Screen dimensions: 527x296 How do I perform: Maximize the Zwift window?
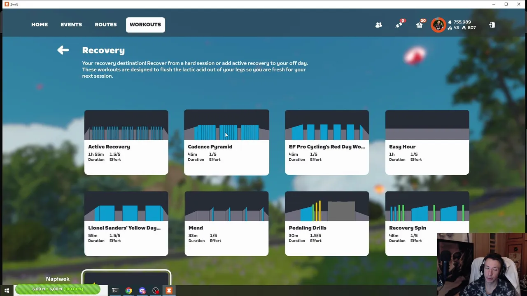click(x=506, y=4)
